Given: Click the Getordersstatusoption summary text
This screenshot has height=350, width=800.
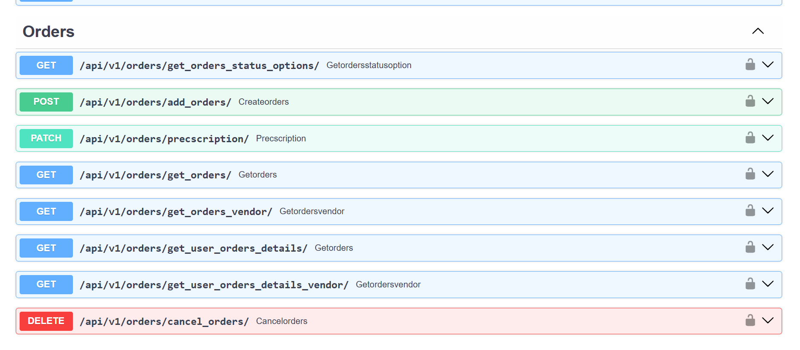Looking at the screenshot, I should [368, 65].
